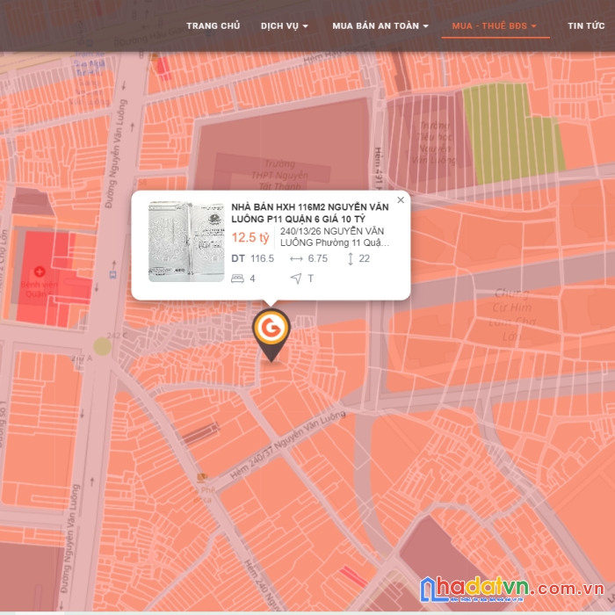
Task: Click the 12.5 tỷ price text
Action: [x=250, y=238]
